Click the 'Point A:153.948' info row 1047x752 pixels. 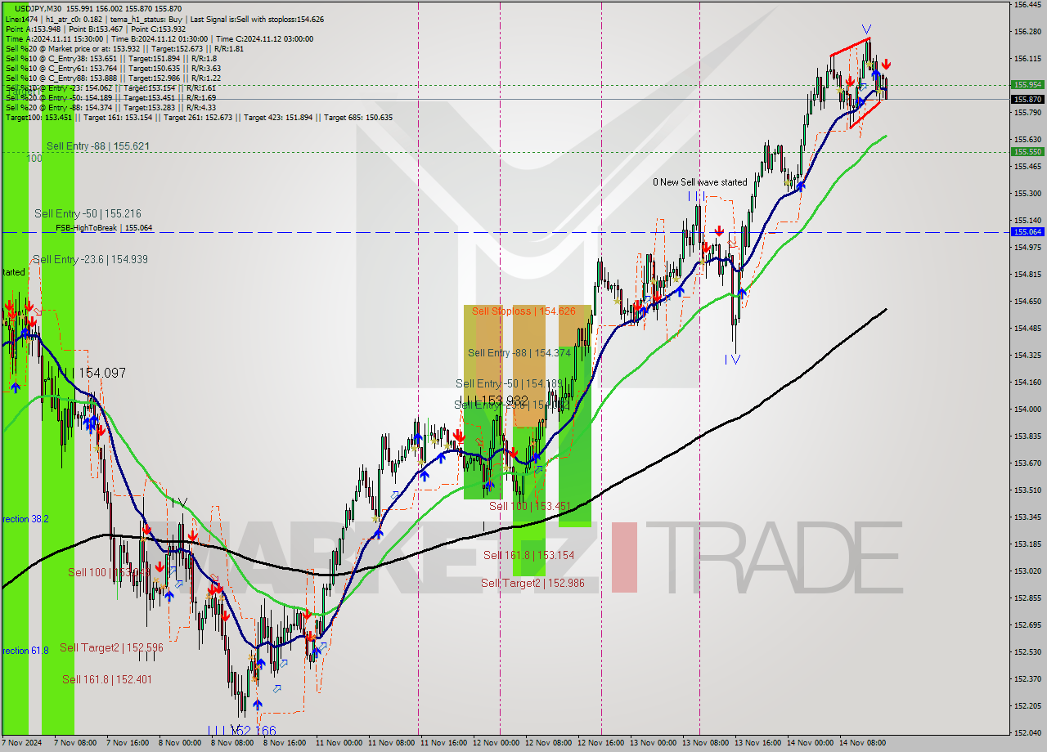(95, 29)
